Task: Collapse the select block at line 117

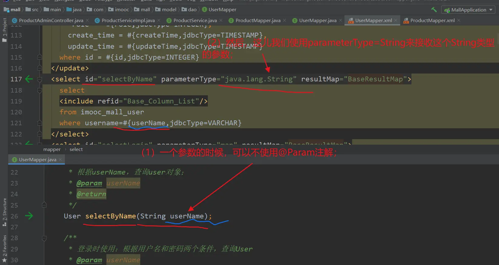Action: click(x=39, y=79)
